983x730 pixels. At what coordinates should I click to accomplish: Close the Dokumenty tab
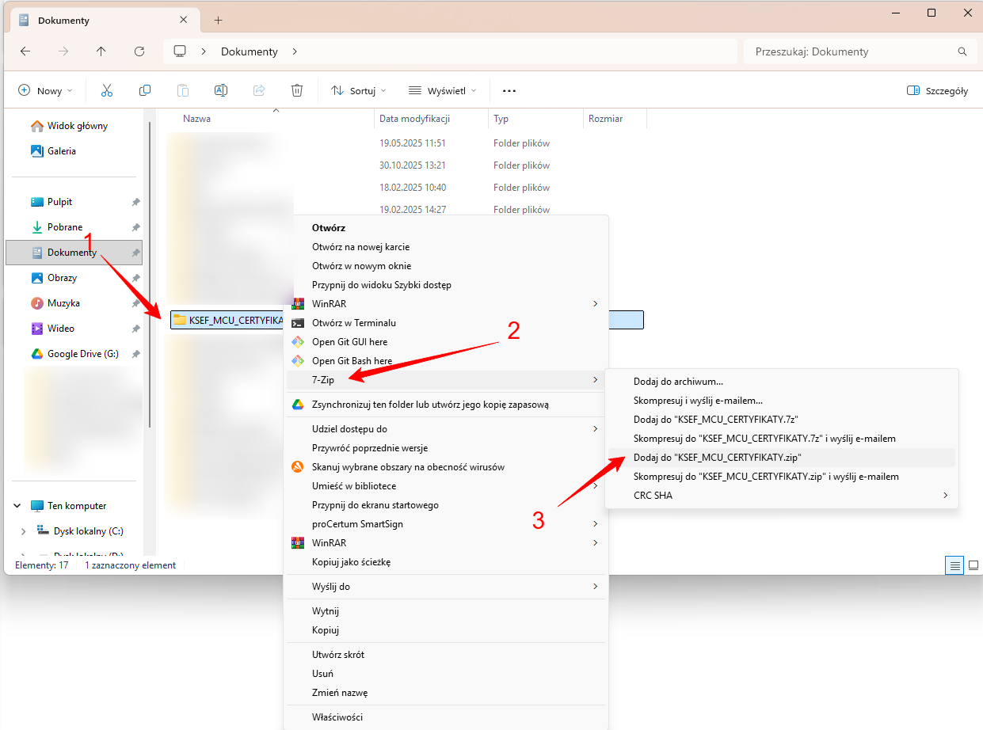[184, 20]
